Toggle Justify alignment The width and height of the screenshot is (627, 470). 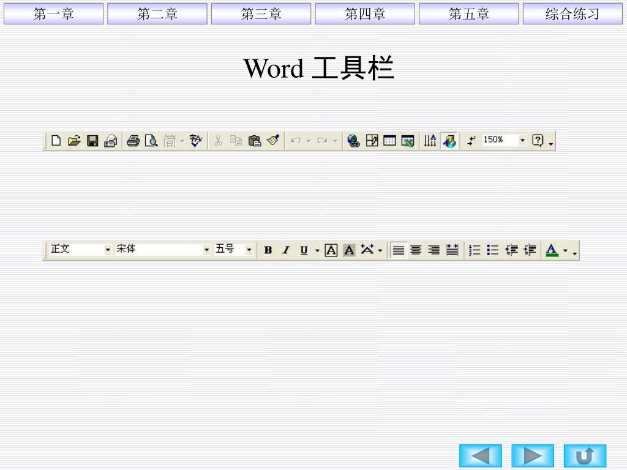click(x=398, y=250)
